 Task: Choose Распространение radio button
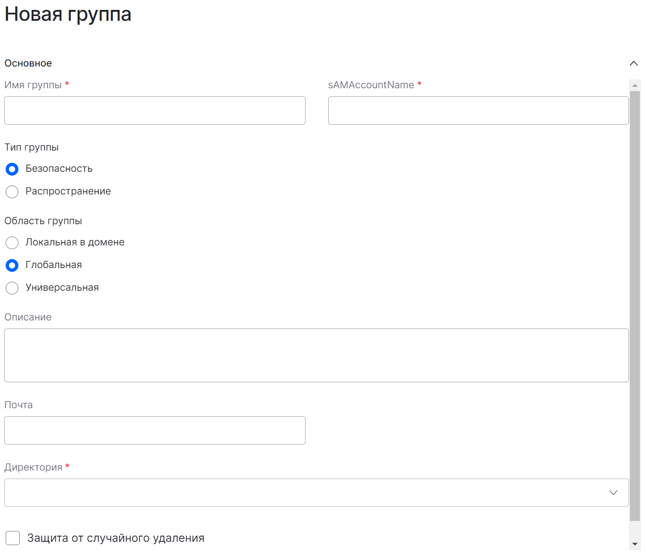pos(12,192)
